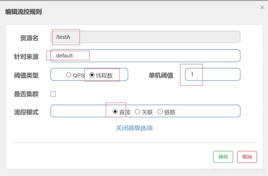Screen dimensions: 268x176
Task: Click the 针对来源 label
Action: (26, 56)
